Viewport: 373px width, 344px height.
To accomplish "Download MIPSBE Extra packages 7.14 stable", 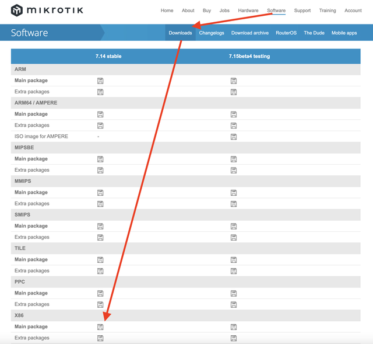I will 100,171.
